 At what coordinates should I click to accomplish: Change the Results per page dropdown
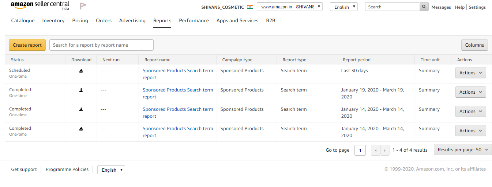pos(462,150)
